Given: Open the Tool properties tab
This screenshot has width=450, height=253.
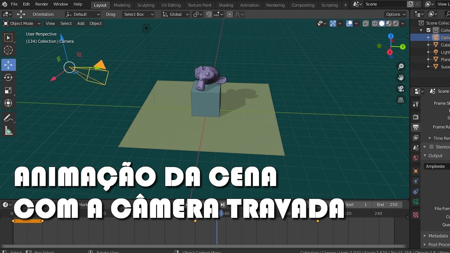Looking at the screenshot, I should [x=416, y=104].
